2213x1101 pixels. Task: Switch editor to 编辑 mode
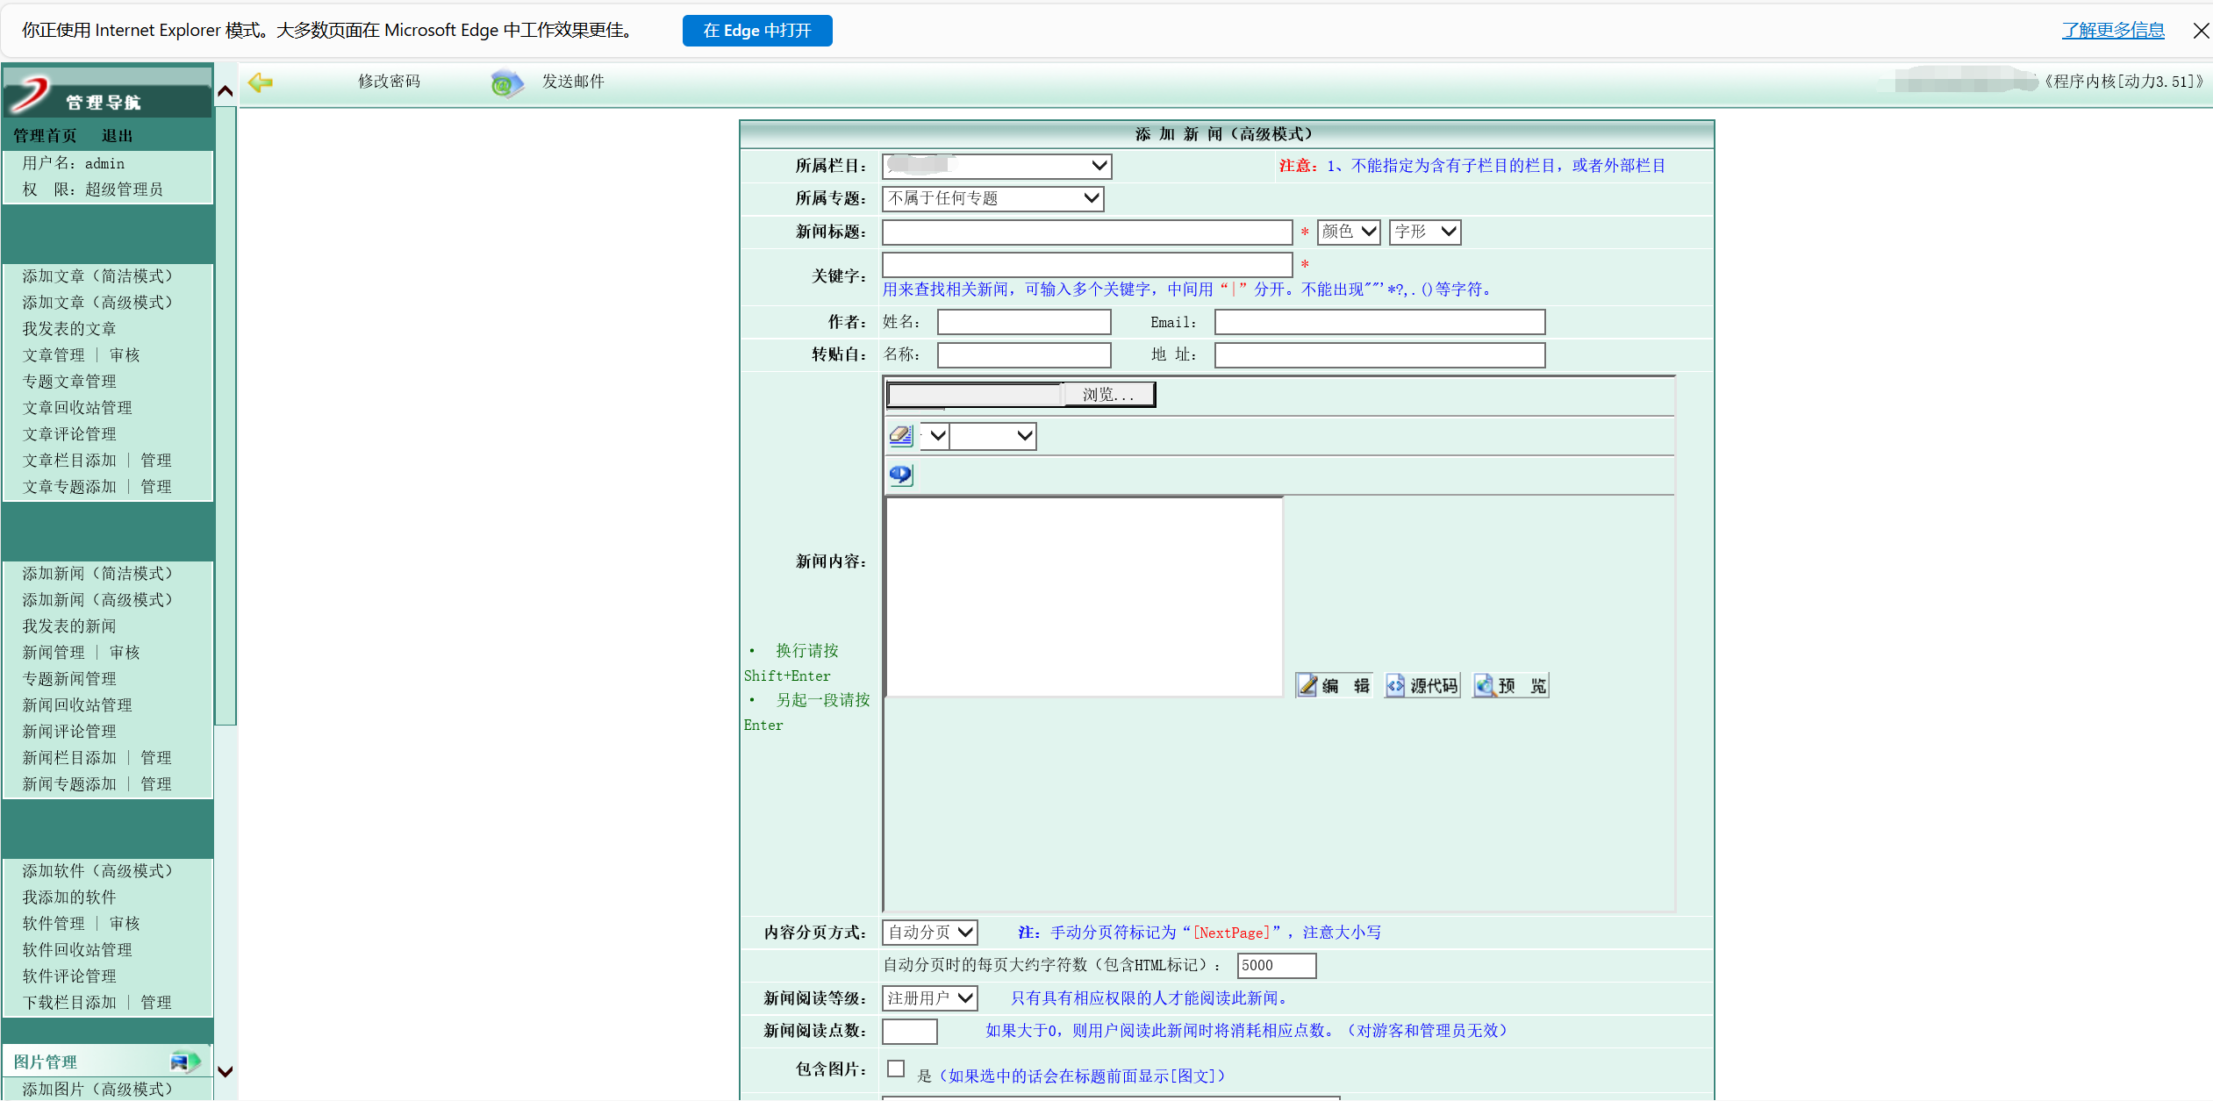[1334, 685]
